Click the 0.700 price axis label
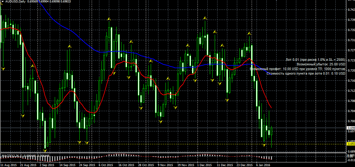Screen dimensions: 355x167 pos(351,121)
